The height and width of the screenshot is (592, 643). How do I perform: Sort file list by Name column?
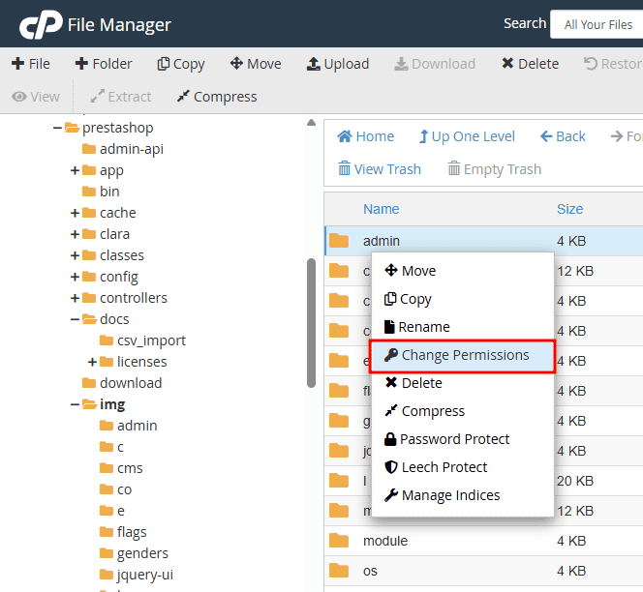[381, 209]
